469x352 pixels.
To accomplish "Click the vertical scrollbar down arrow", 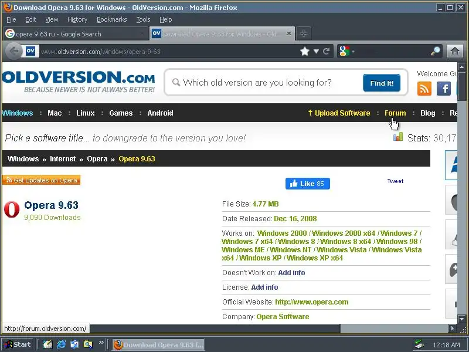I will click(461, 319).
